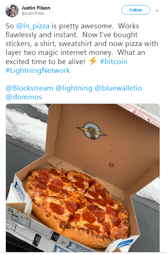Click the Justin Filson display name
The image size is (167, 255).
36,8
